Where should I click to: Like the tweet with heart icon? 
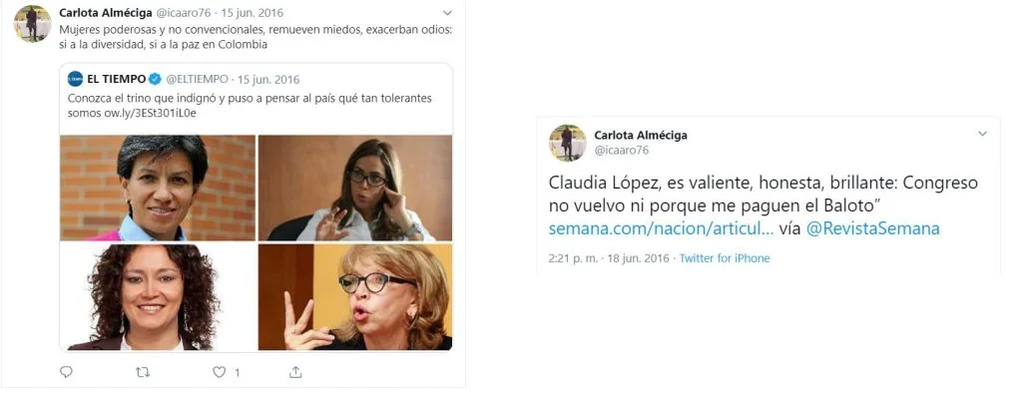[220, 372]
